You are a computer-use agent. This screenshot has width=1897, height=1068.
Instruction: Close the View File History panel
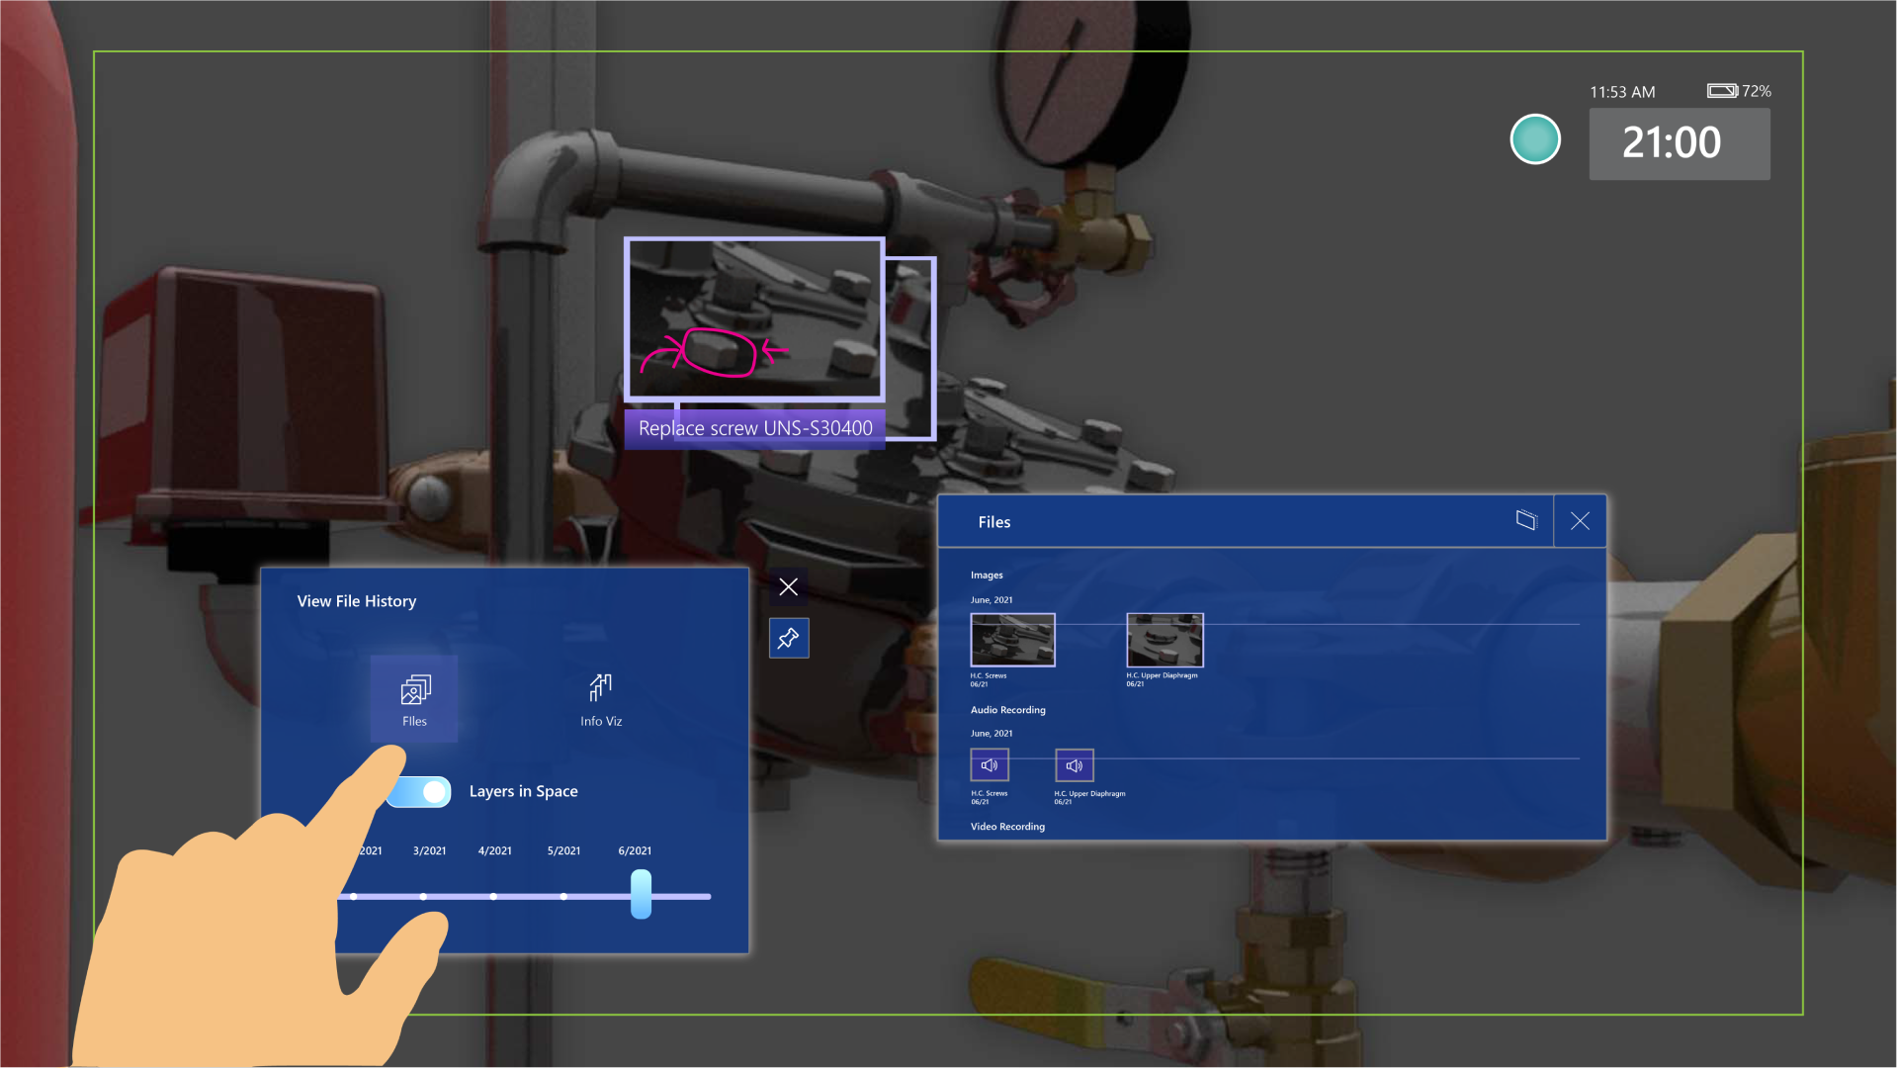coord(789,587)
